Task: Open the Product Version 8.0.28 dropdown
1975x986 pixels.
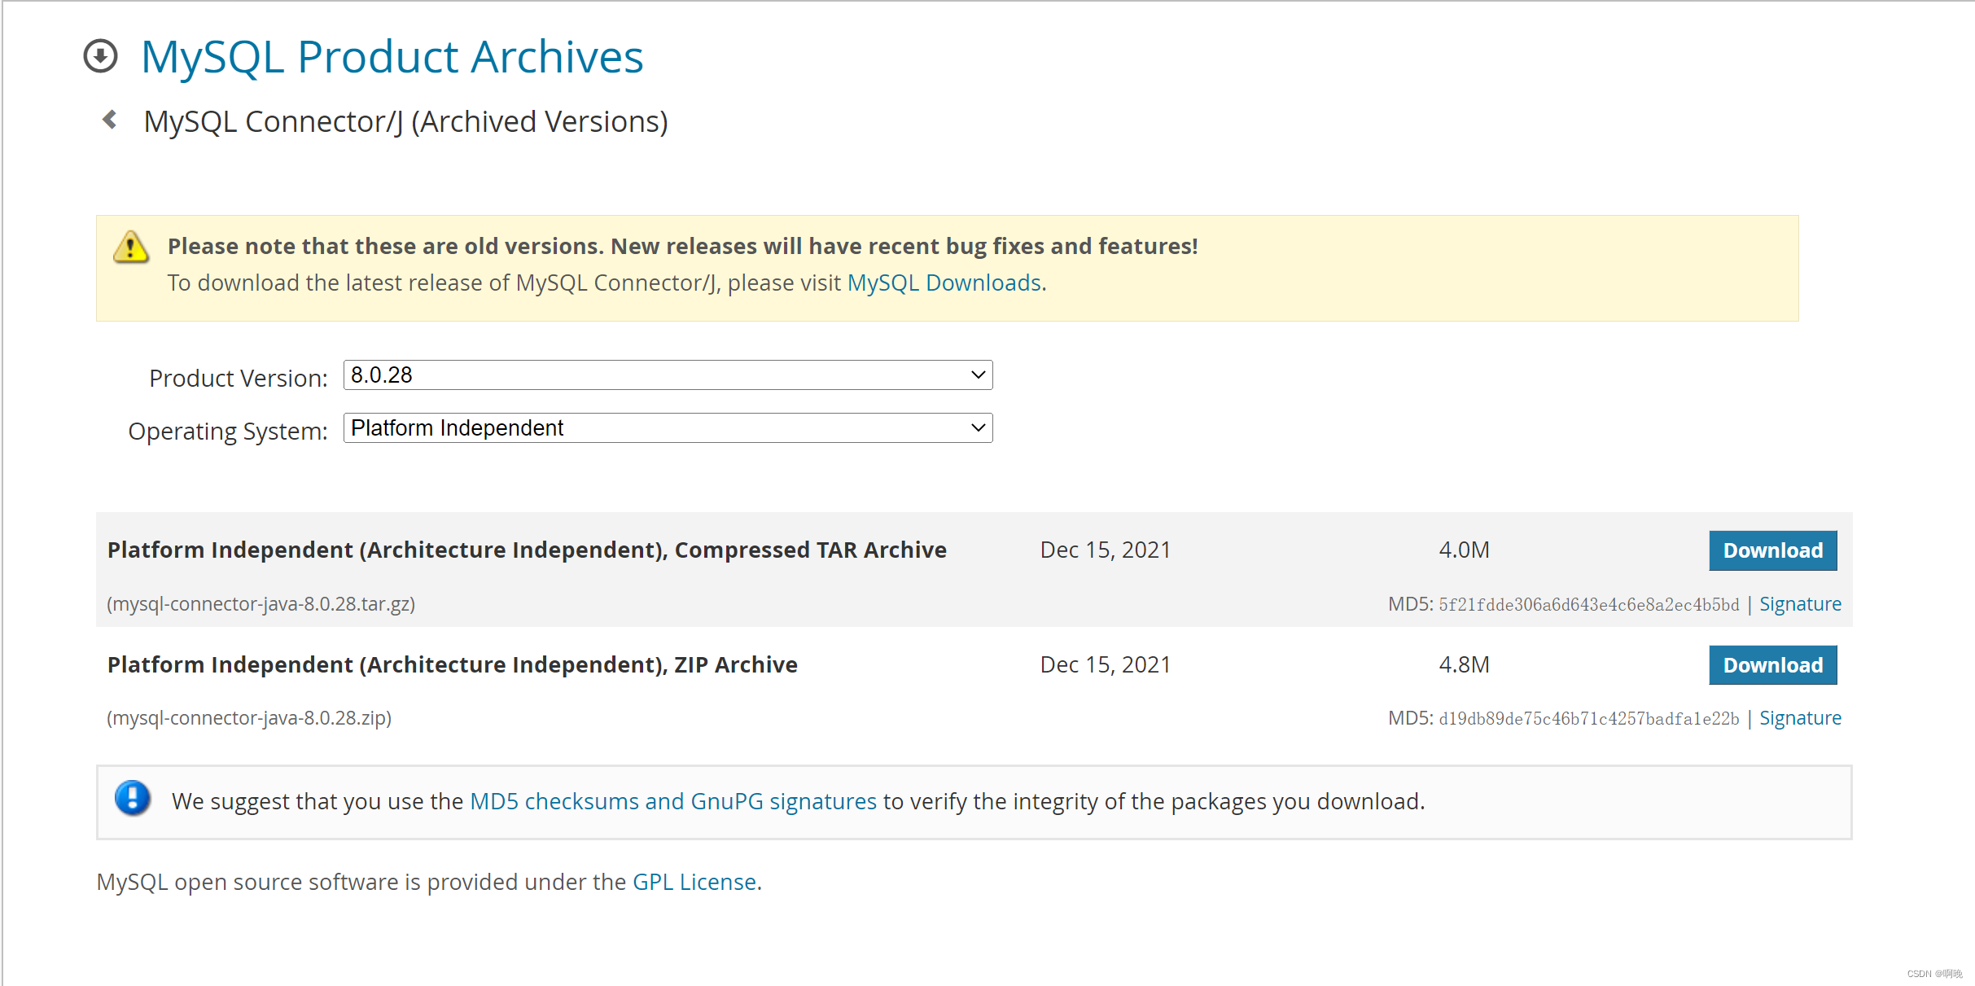Action: click(668, 375)
